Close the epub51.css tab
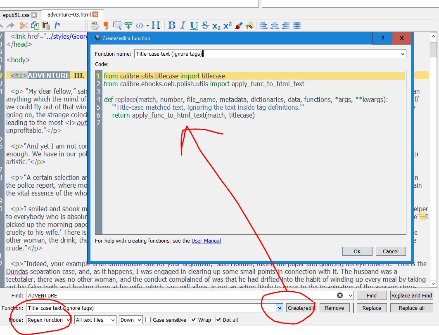 coord(34,15)
